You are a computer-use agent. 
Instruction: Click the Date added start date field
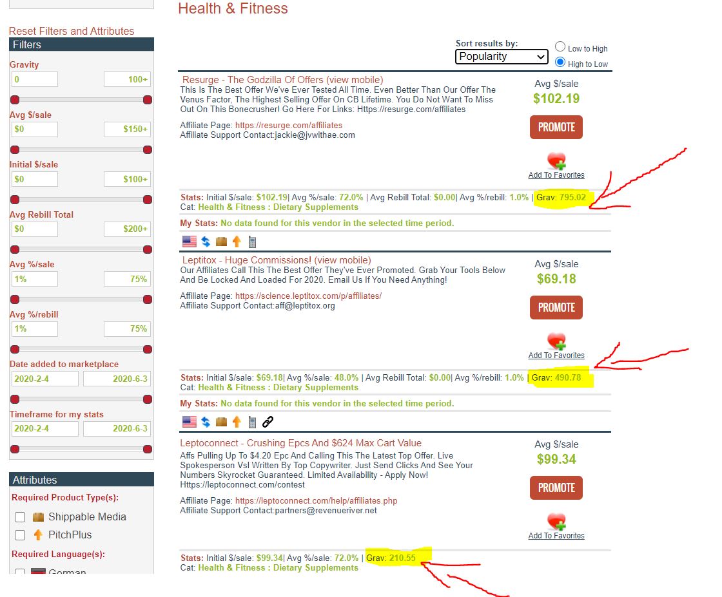(44, 379)
